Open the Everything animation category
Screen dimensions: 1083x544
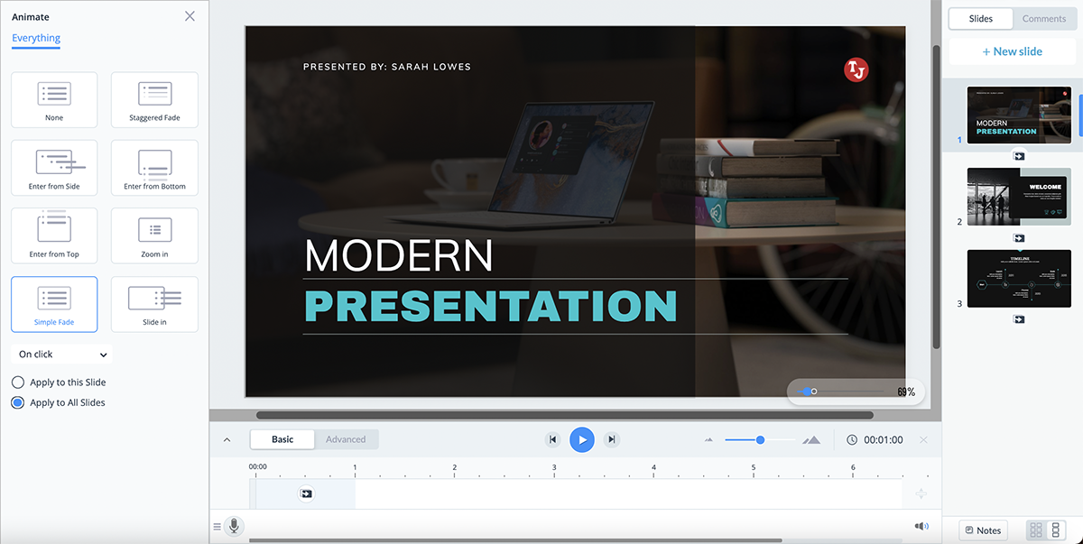coord(36,38)
